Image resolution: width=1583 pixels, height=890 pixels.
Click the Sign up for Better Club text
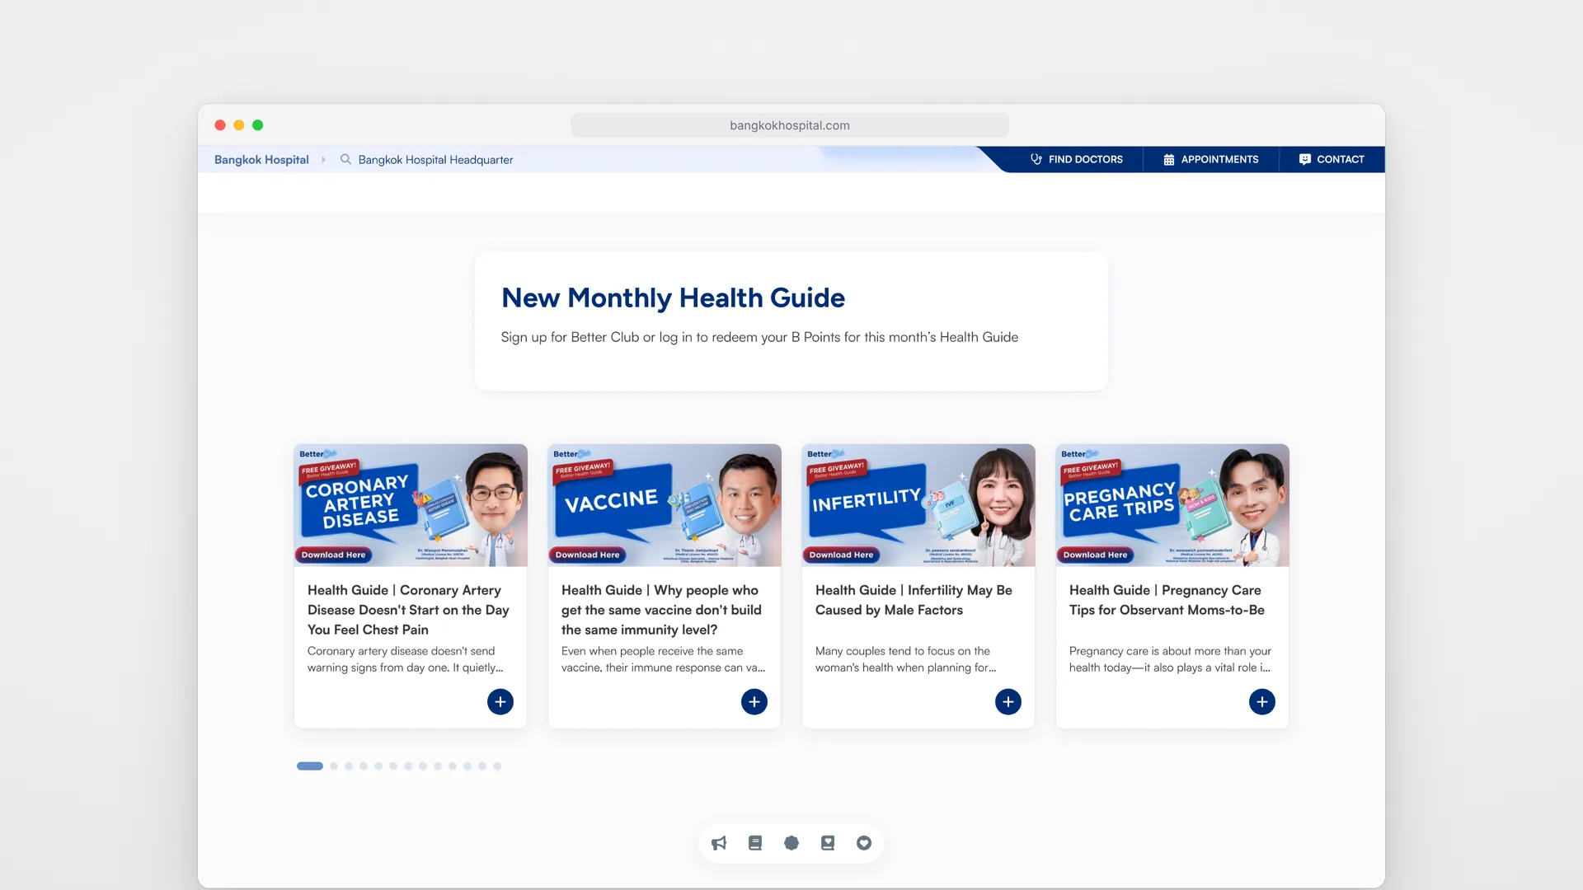pos(759,337)
